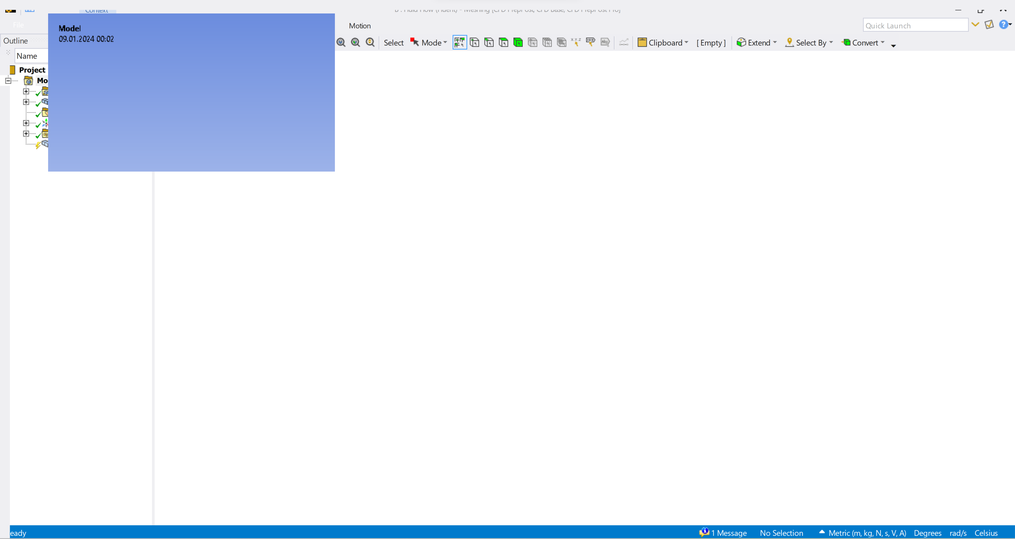Select the Face selection filter
The width and height of the screenshot is (1015, 539).
coord(504,42)
